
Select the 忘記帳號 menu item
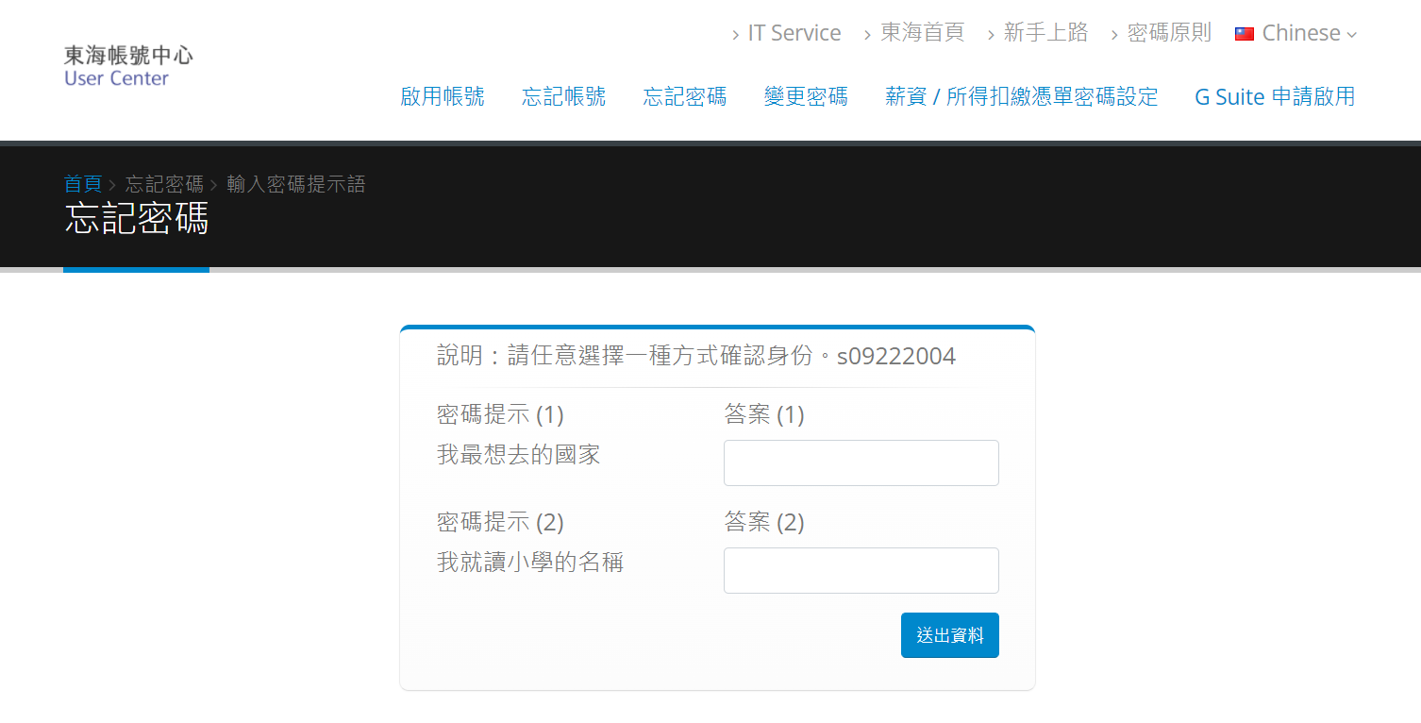pyautogui.click(x=564, y=96)
